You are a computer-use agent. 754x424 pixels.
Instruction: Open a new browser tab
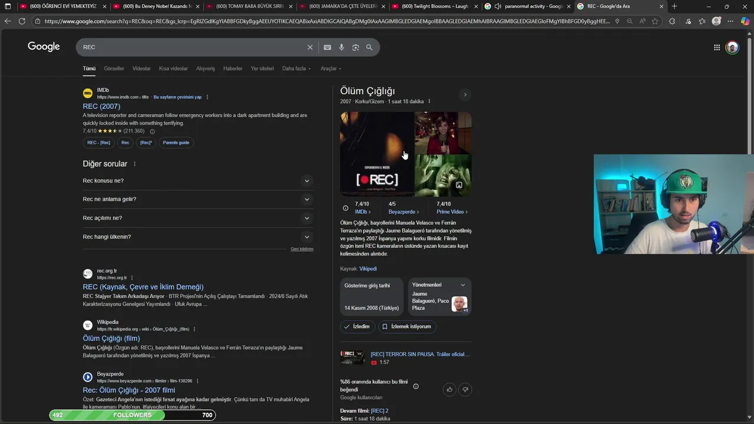(x=674, y=6)
